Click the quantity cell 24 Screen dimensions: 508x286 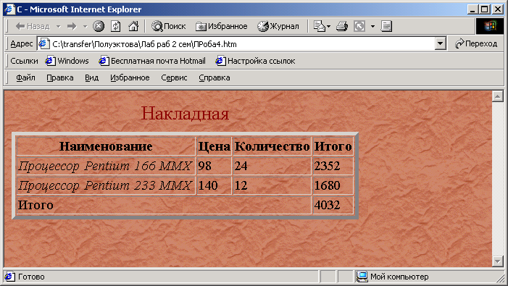[272, 166]
